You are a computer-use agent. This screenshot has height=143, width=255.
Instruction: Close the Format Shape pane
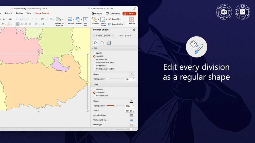pyautogui.click(x=134, y=30)
